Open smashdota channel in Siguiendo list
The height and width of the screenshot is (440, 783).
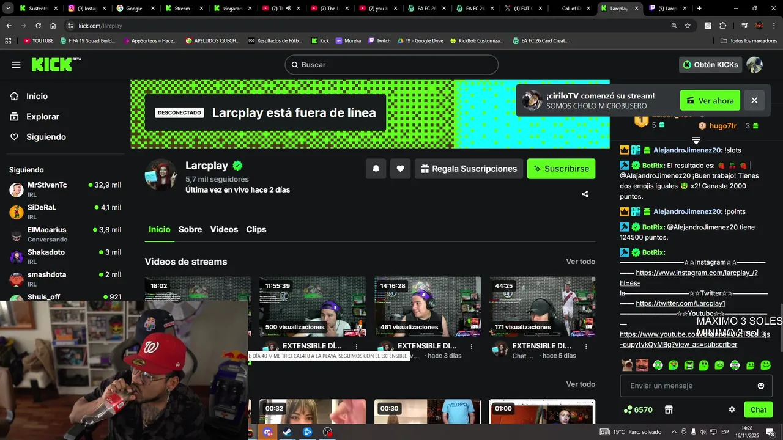(65, 279)
